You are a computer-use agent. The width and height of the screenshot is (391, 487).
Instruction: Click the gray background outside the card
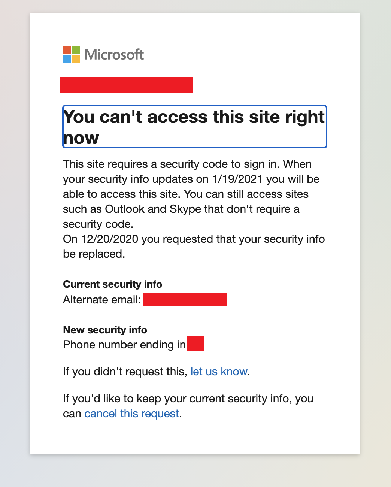pyautogui.click(x=375, y=243)
